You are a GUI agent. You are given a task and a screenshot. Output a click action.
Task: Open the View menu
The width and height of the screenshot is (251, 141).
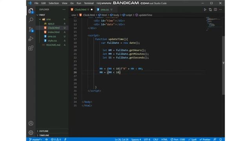[64, 3]
